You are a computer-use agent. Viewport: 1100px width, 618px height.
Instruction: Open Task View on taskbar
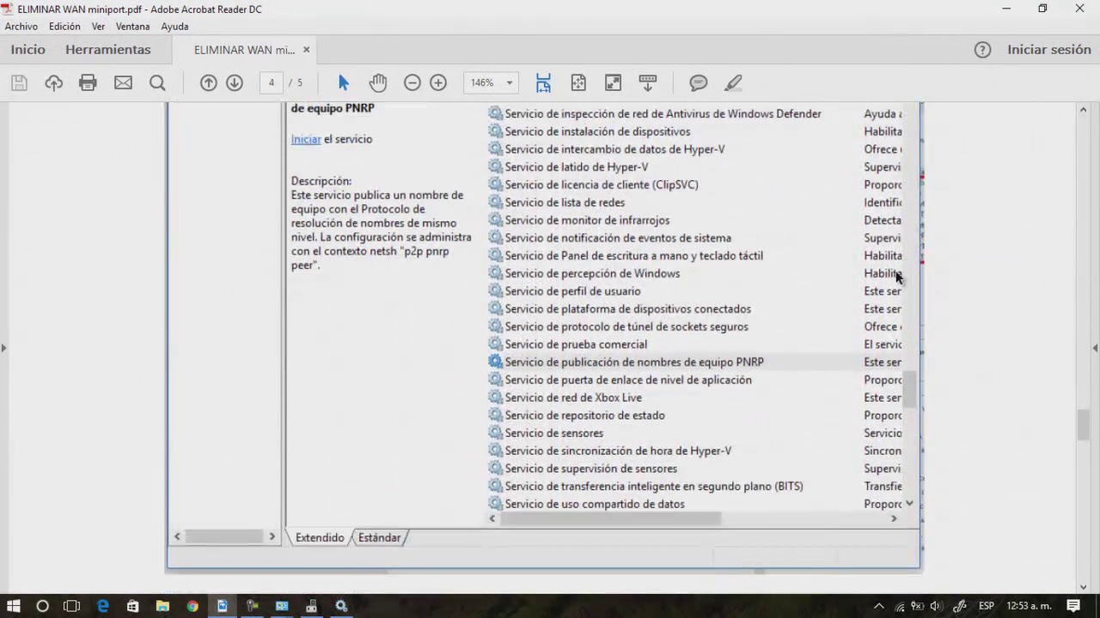point(71,606)
